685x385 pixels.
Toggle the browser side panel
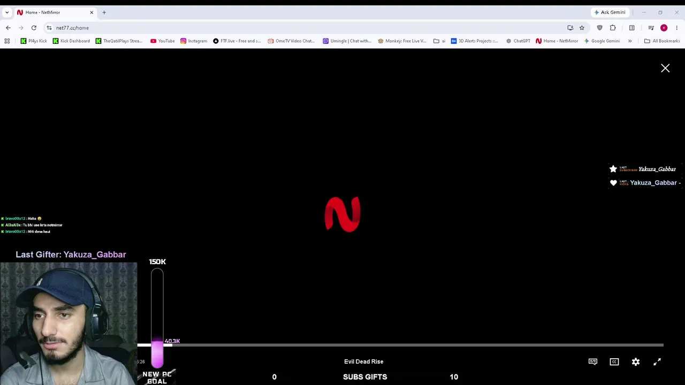(x=632, y=28)
